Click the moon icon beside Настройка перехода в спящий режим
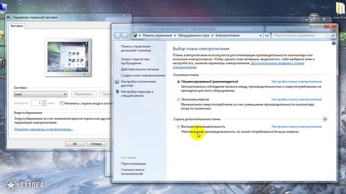This screenshot has height=194, width=346. pos(117,92)
